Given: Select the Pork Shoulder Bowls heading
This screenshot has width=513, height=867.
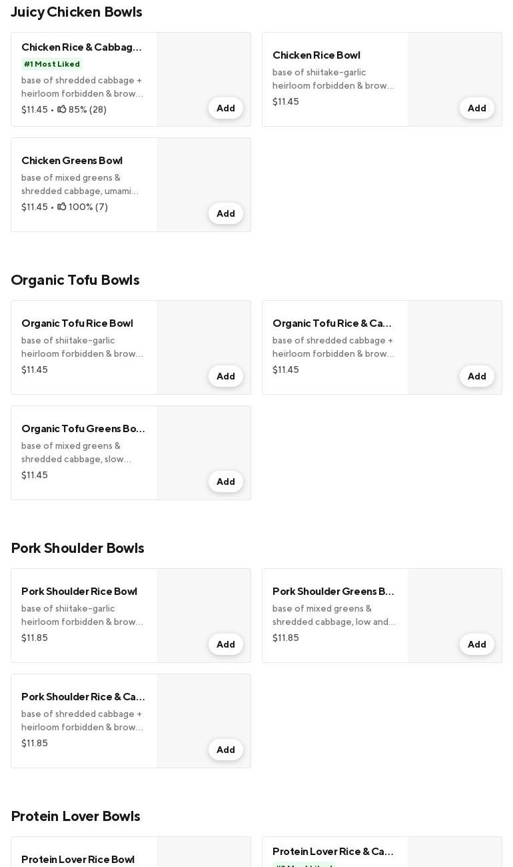Looking at the screenshot, I should coord(77,548).
